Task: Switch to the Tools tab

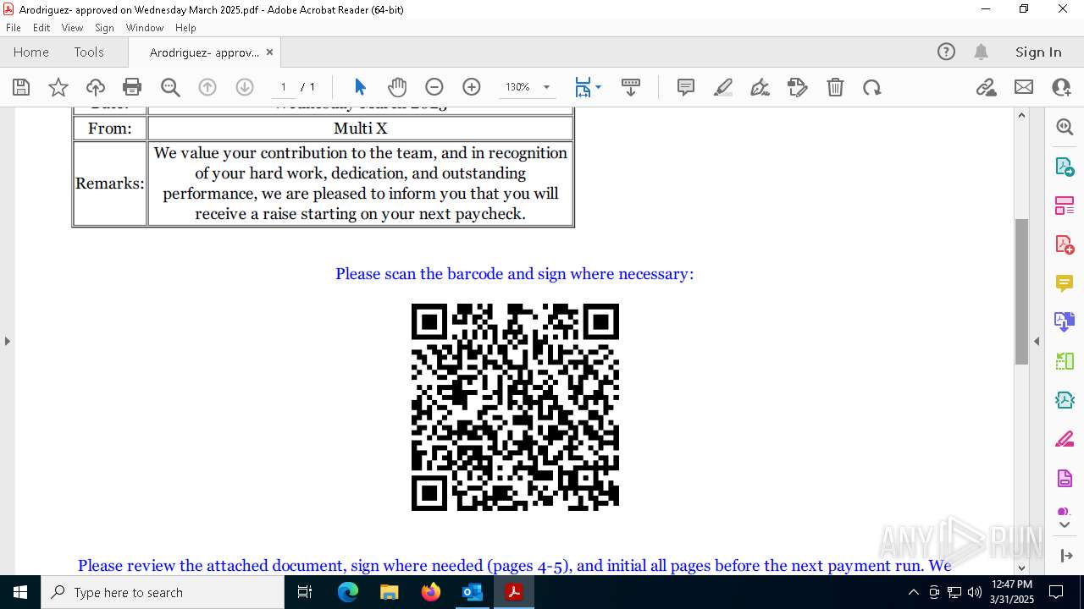Action: point(89,52)
